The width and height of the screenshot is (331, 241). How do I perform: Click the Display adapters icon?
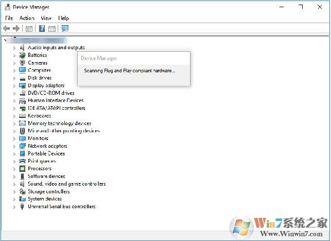pyautogui.click(x=22, y=86)
